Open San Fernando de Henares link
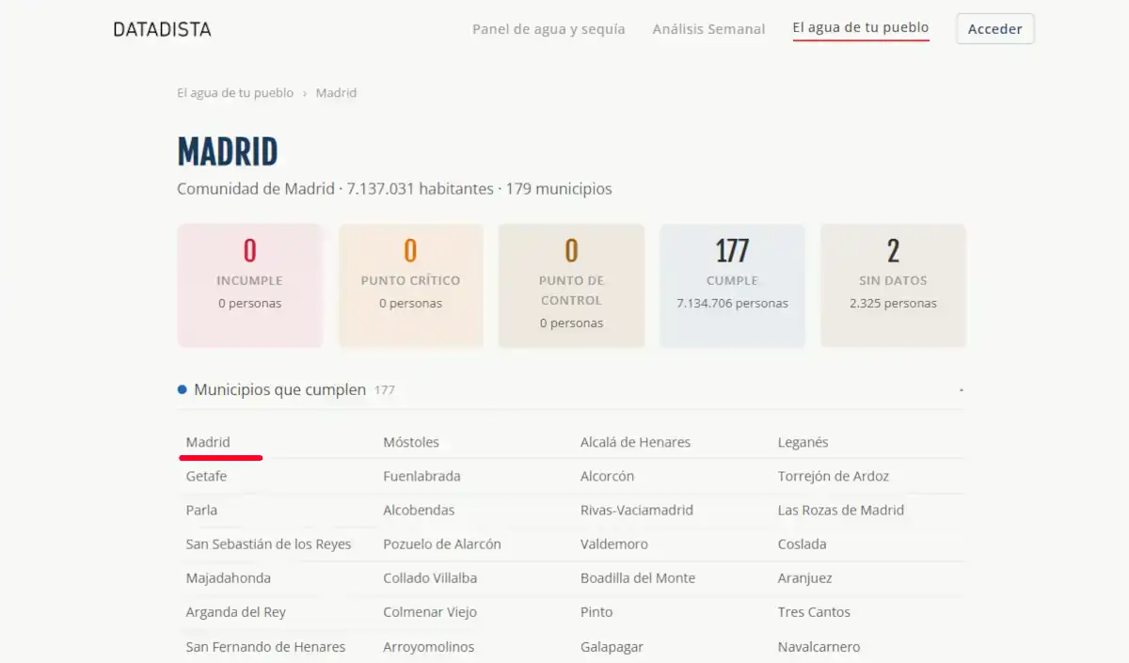Screen dimensions: 1129x663 pos(265,646)
